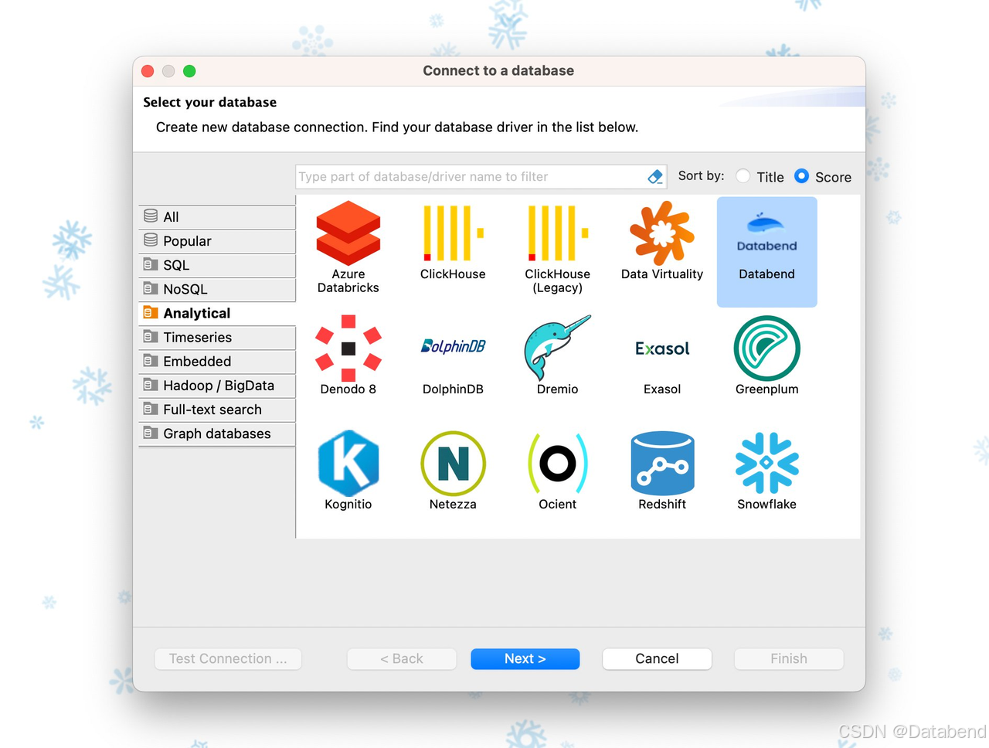Switch to the SQL category
Screen dimensions: 989x748
pyautogui.click(x=217, y=265)
